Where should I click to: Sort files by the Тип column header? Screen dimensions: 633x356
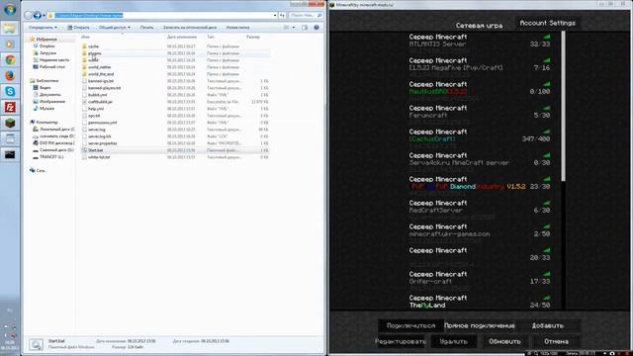click(211, 37)
